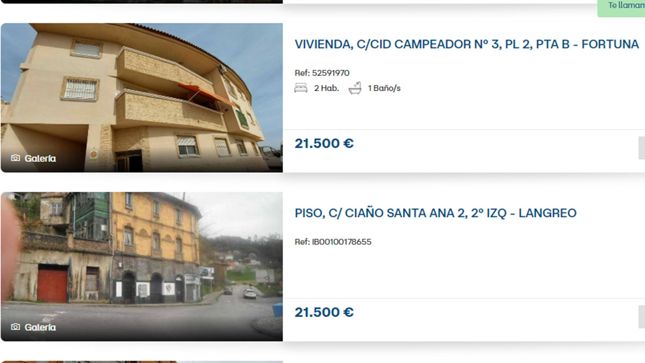Viewport: 645px width, 363px height.
Task: Click the camera icon on the Langreo listing photo
Action: 16,327
